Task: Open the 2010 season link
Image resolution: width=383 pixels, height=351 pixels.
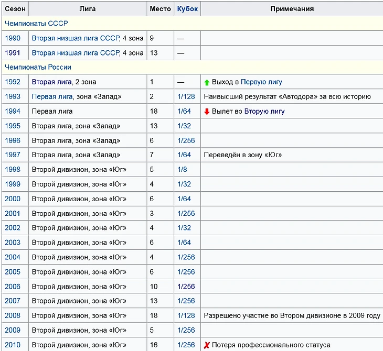Action: pos(13,345)
